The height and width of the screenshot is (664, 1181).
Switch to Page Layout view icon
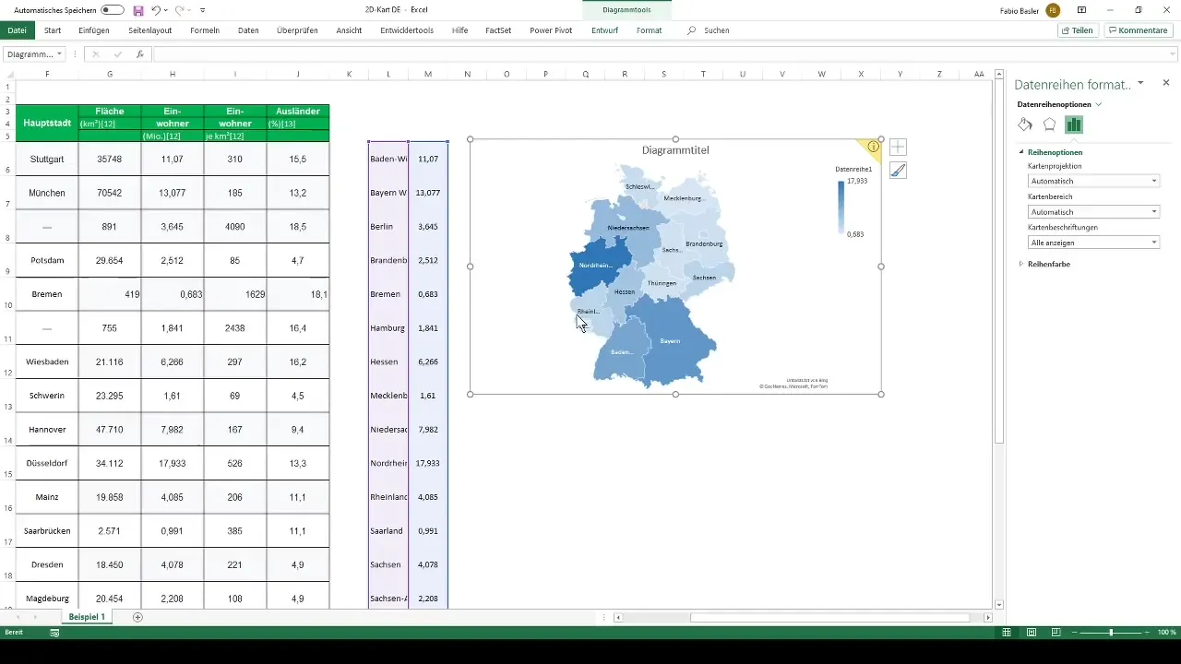point(1031,633)
